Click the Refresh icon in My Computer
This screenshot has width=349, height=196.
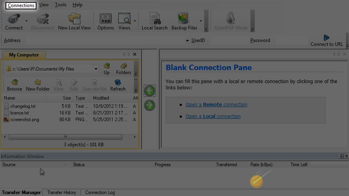[117, 83]
